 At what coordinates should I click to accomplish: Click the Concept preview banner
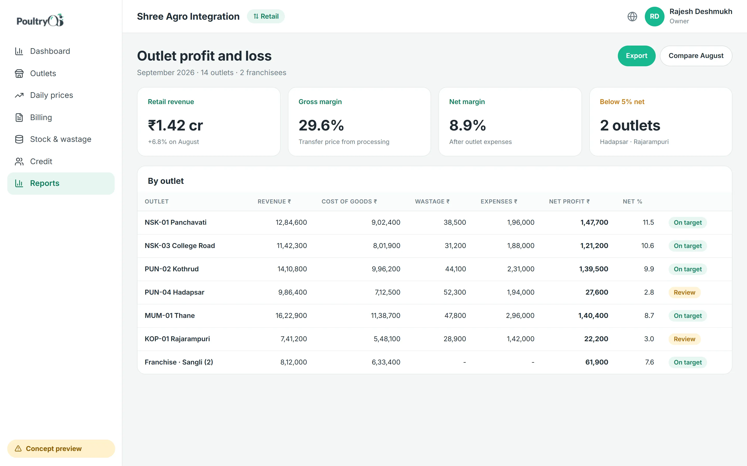click(61, 448)
